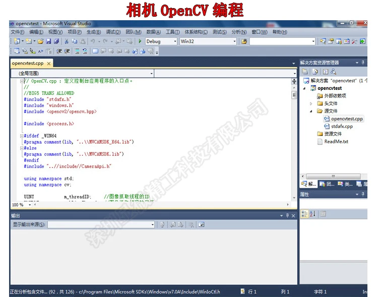Start debugging with the green play icon
The height and width of the screenshot is (297, 378).
140,41
